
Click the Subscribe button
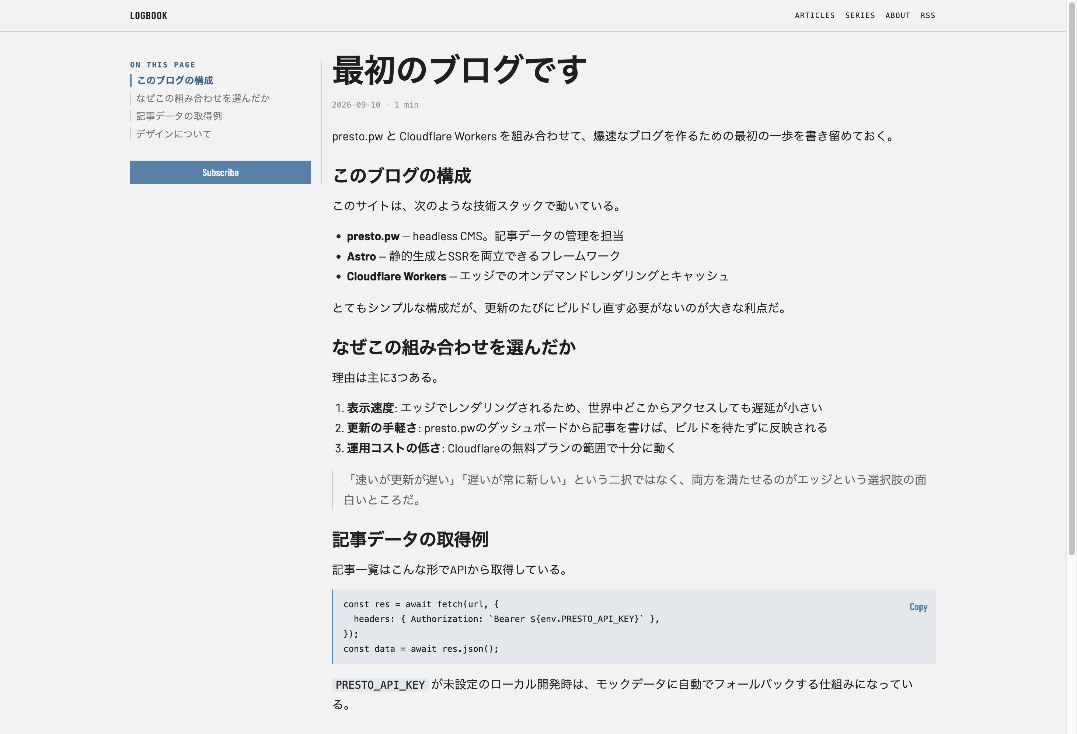click(220, 172)
